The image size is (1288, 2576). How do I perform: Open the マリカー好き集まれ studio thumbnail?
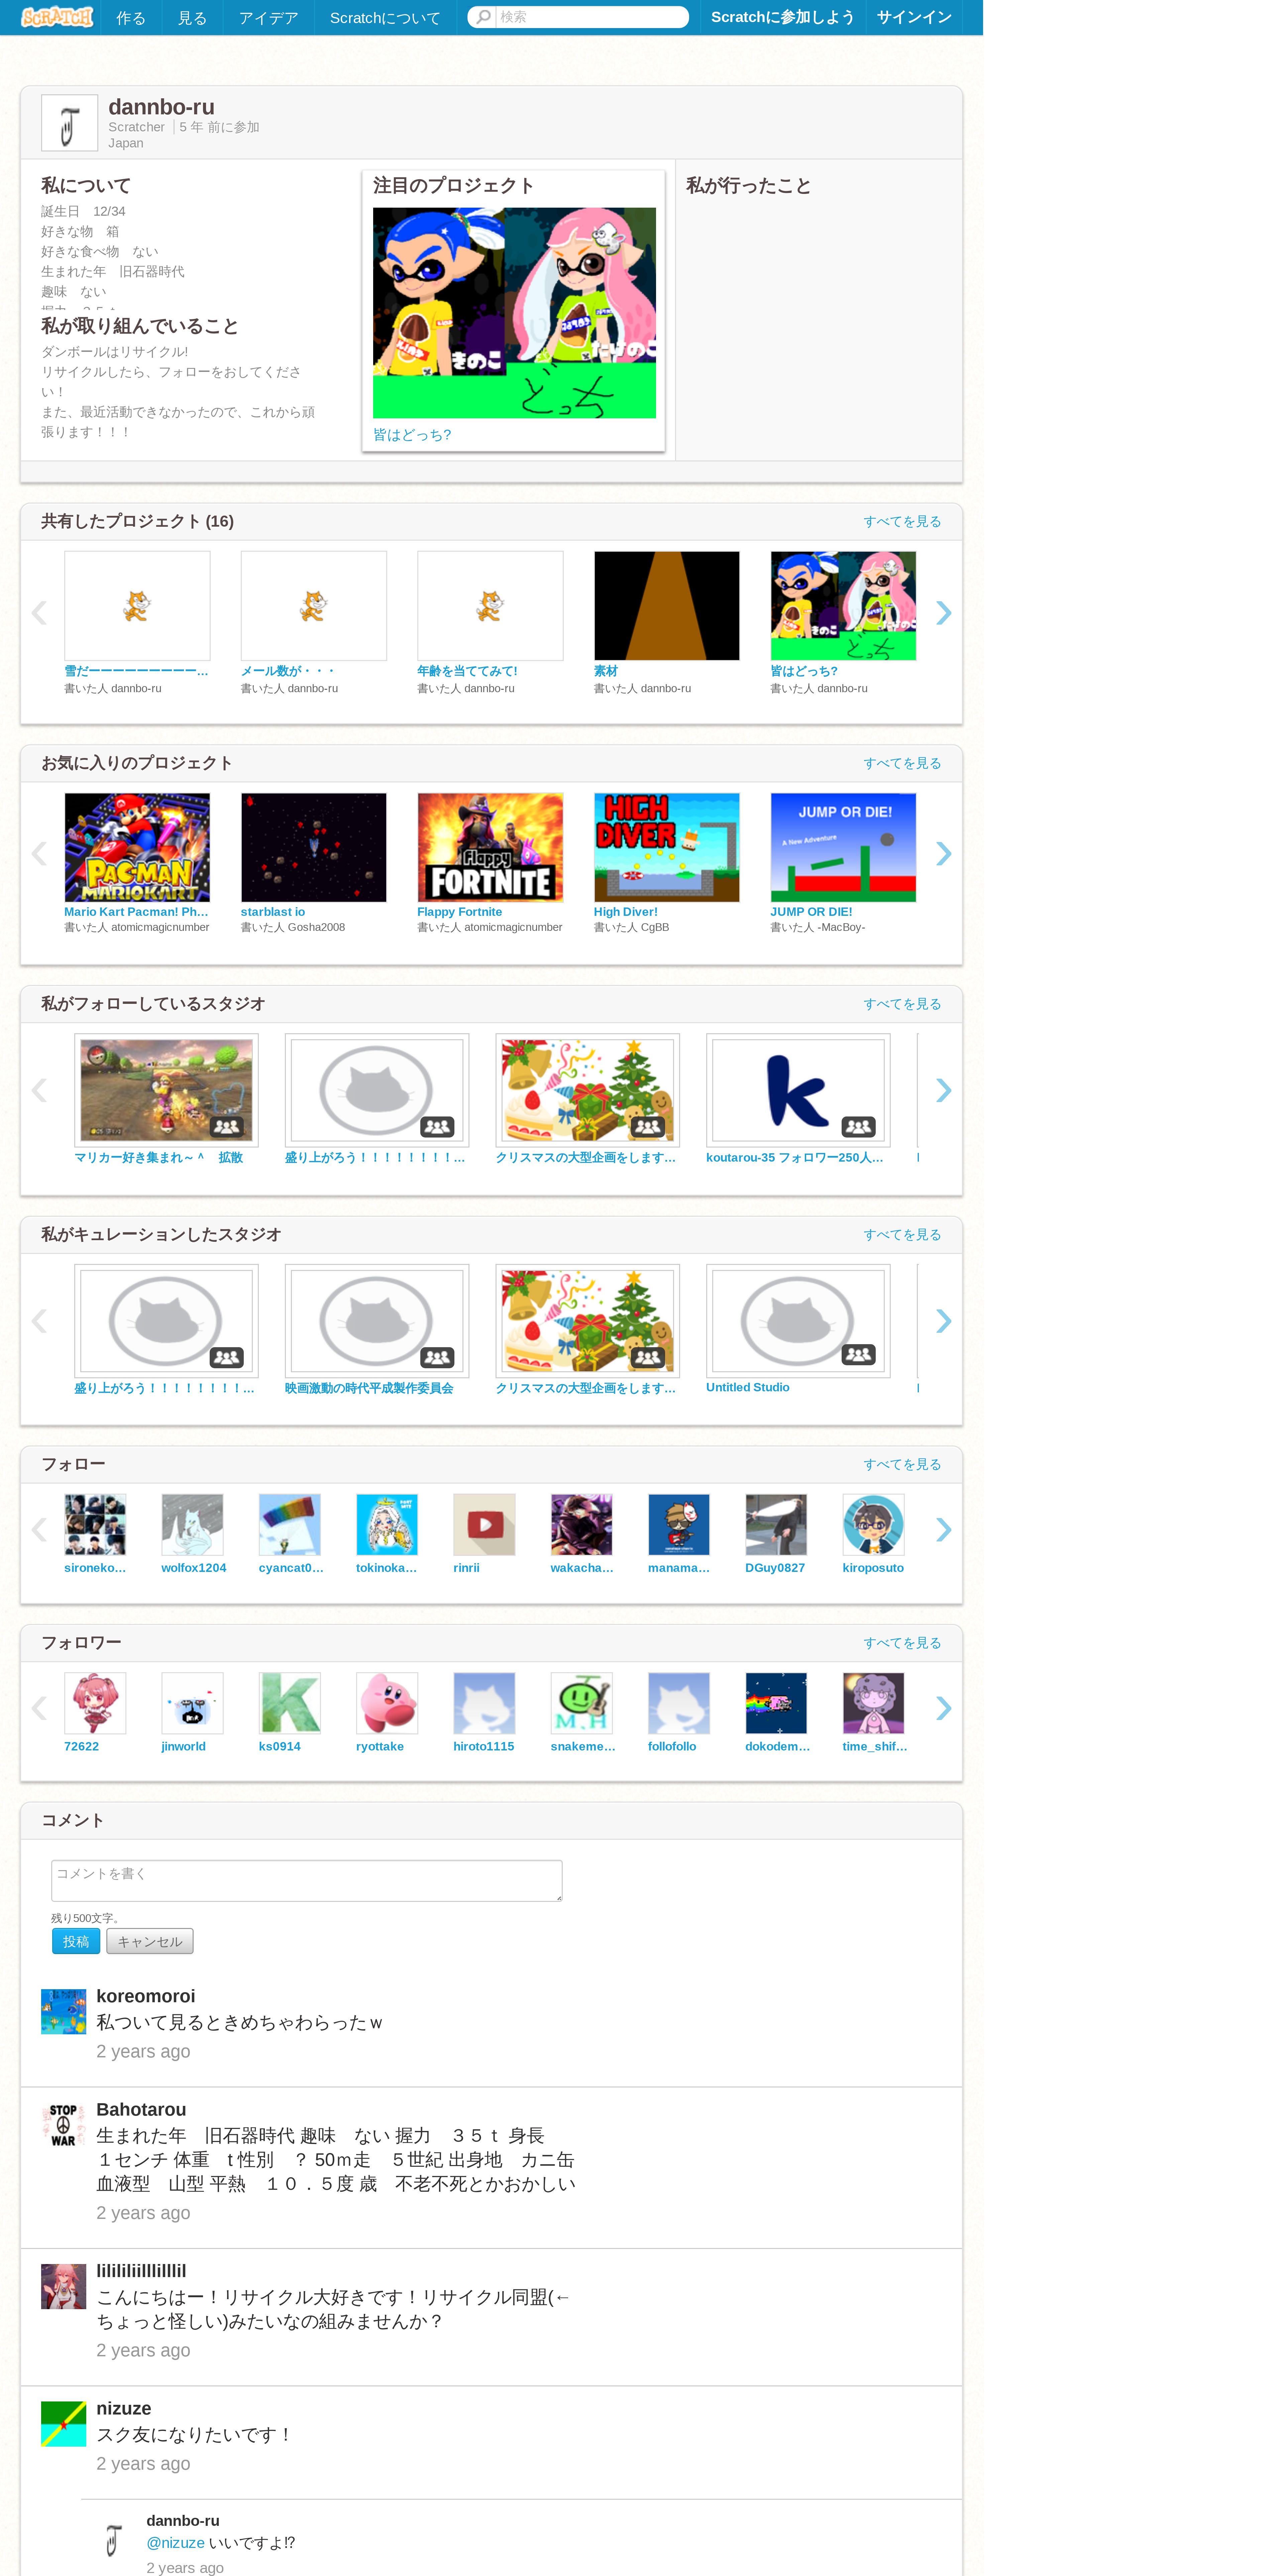click(x=166, y=1090)
